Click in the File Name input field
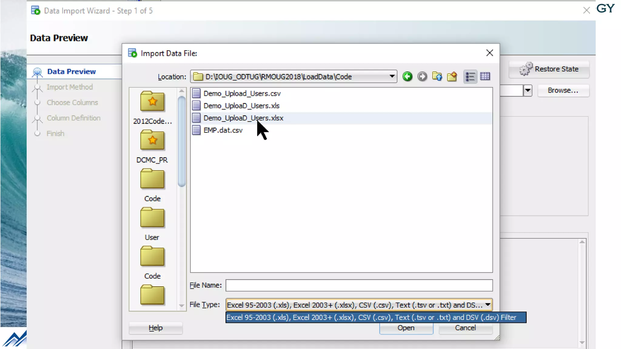Screen dimensions: 621x349 359,285
